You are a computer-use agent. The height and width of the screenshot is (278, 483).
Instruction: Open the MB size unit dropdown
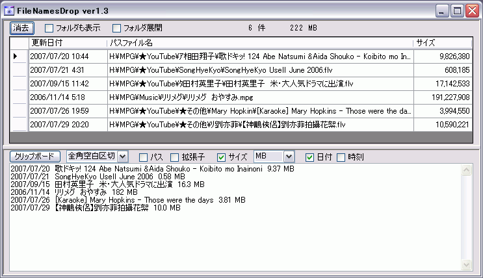tap(289, 157)
